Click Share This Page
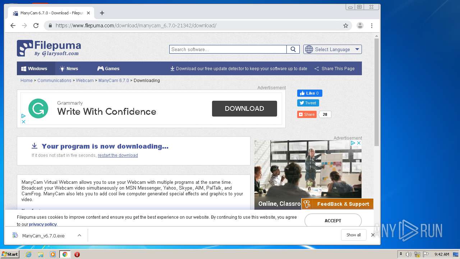 (x=335, y=68)
